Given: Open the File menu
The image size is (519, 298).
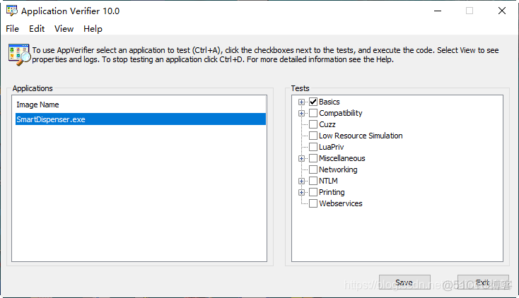Looking at the screenshot, I should coord(12,29).
